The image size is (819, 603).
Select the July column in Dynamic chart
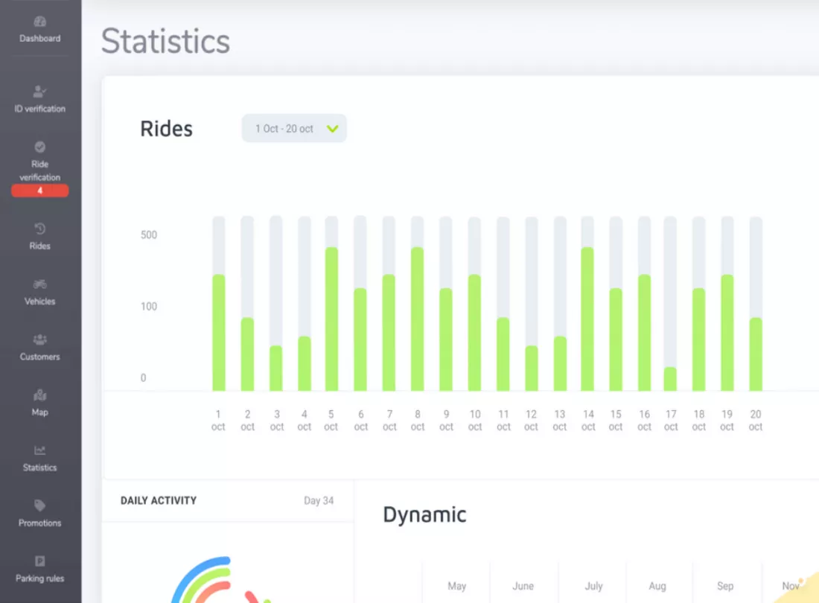tap(593, 586)
